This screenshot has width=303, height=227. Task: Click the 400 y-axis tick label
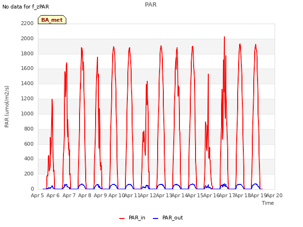pos(29,159)
